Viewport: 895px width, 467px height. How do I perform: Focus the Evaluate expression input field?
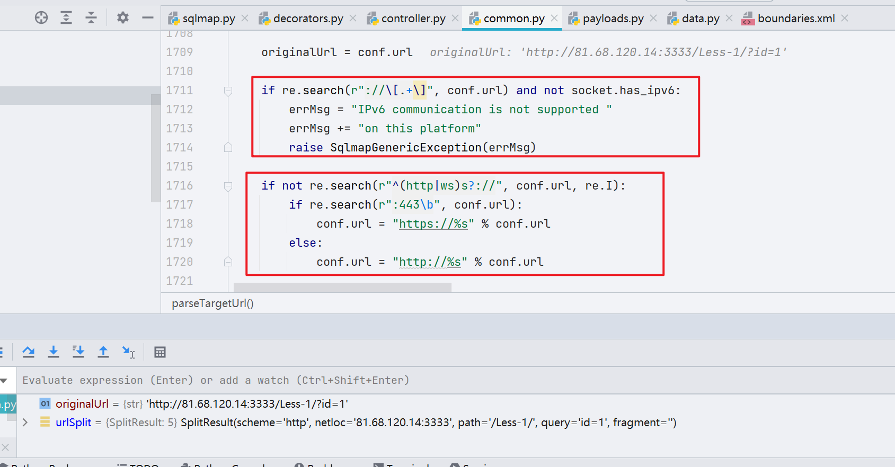coord(456,380)
